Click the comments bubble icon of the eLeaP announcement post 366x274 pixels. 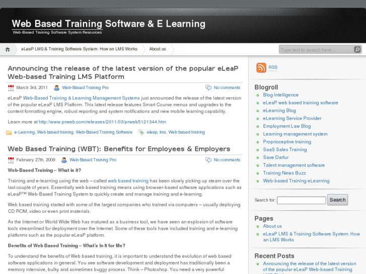coord(208,87)
